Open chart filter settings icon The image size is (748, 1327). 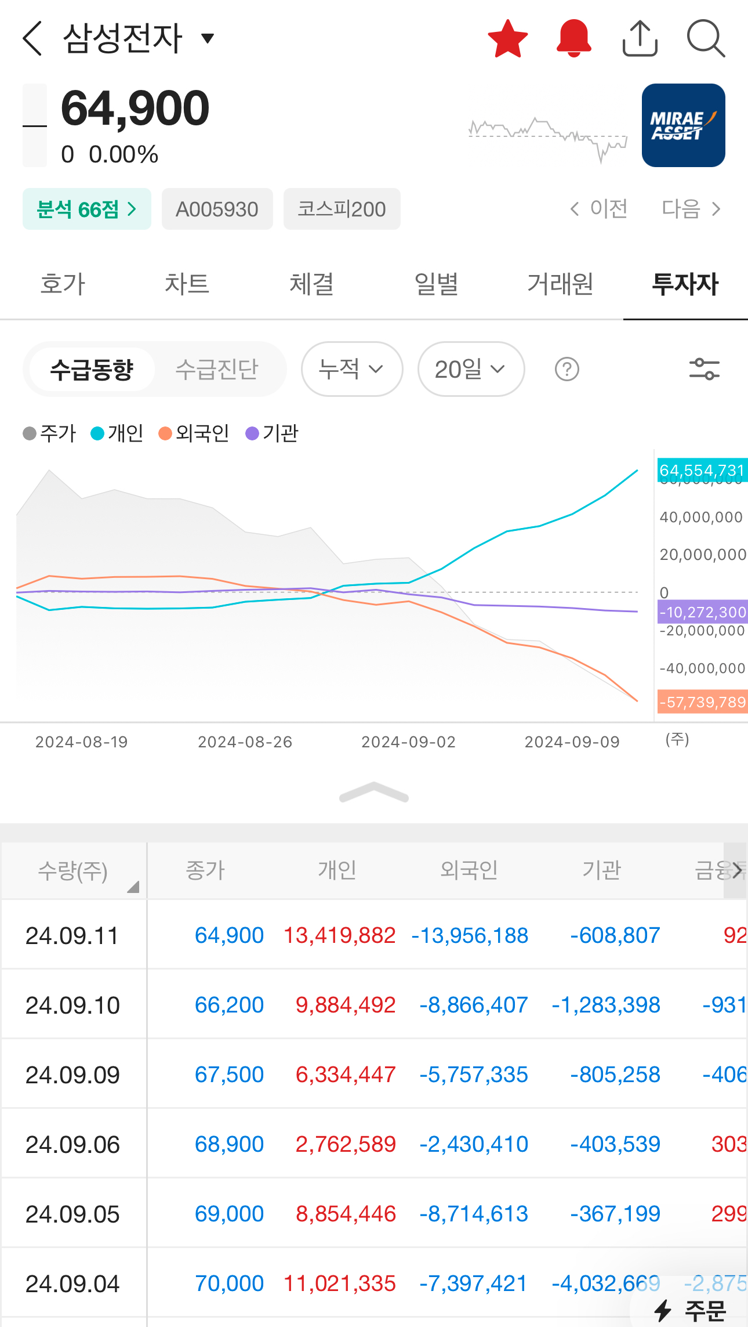coord(705,369)
